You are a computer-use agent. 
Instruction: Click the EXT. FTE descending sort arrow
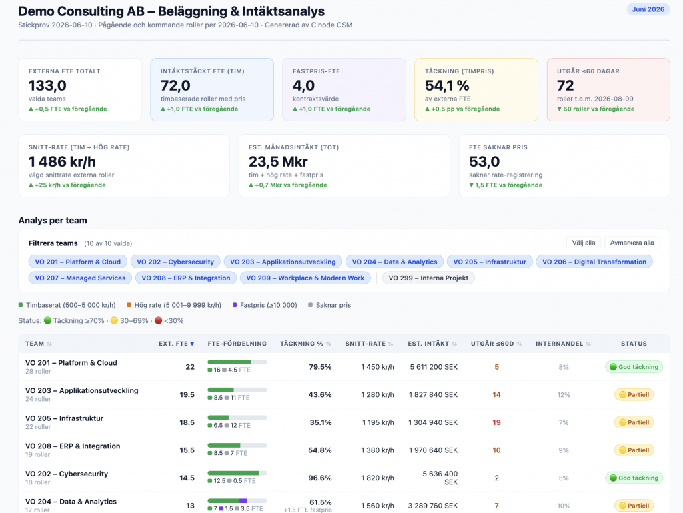pos(192,344)
